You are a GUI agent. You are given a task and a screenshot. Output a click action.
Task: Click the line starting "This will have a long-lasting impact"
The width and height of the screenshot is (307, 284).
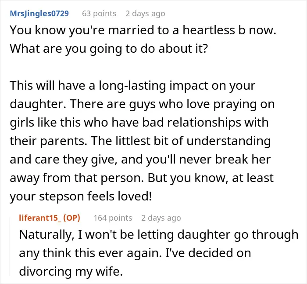click(x=132, y=86)
